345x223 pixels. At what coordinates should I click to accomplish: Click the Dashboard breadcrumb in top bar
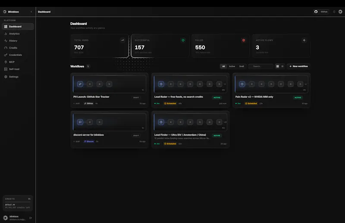[44, 12]
